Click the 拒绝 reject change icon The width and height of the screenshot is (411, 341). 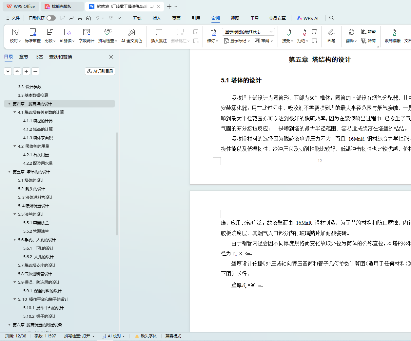[303, 32]
